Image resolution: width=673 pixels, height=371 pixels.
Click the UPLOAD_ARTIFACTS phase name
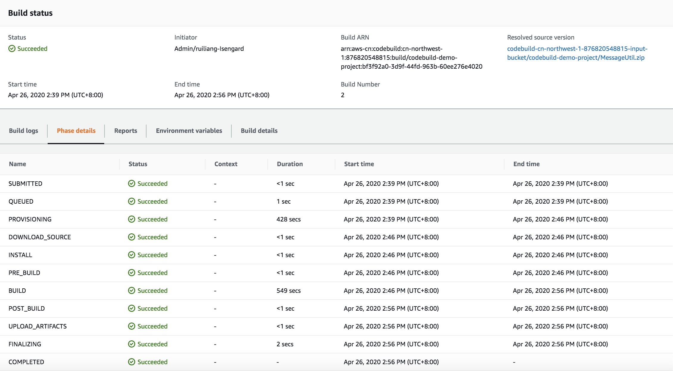click(38, 326)
